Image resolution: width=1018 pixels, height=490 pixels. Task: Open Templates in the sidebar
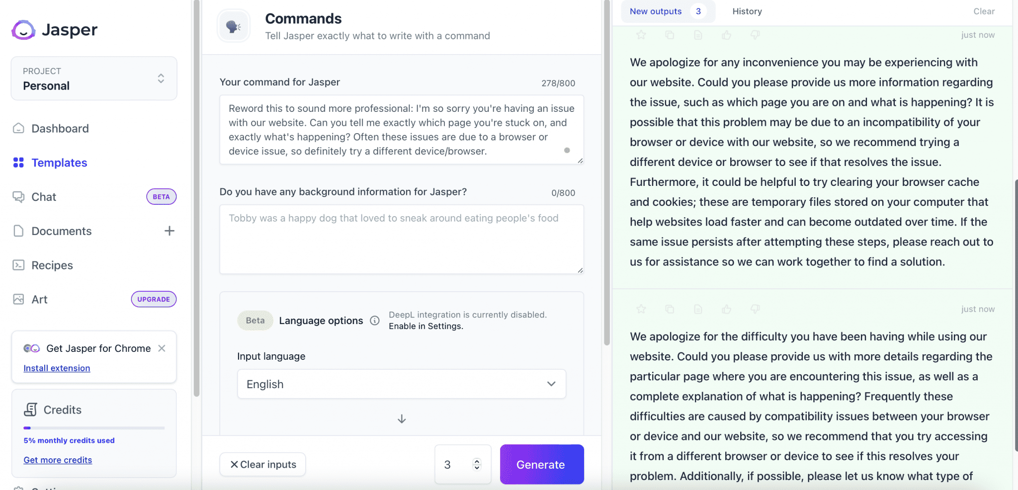(x=59, y=163)
